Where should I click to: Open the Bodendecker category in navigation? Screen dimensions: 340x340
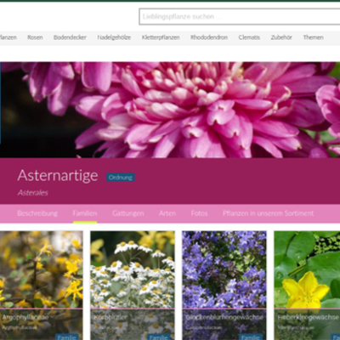point(70,37)
